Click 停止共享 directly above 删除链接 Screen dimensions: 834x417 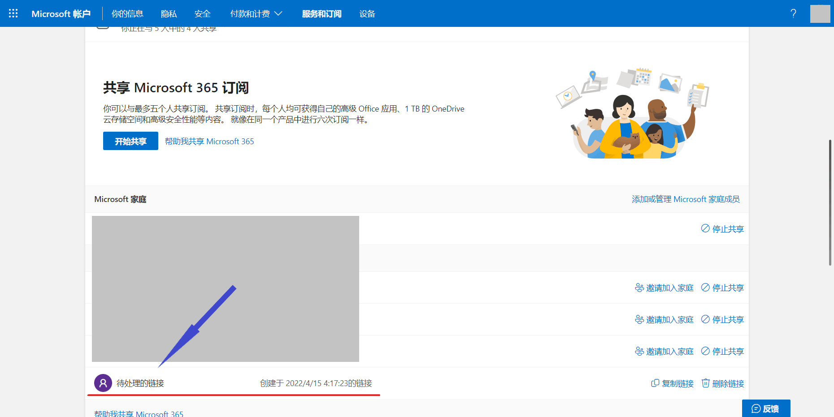722,352
